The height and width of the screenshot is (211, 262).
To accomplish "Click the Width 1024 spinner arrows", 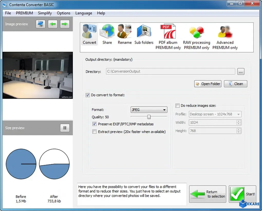I will click(239, 123).
